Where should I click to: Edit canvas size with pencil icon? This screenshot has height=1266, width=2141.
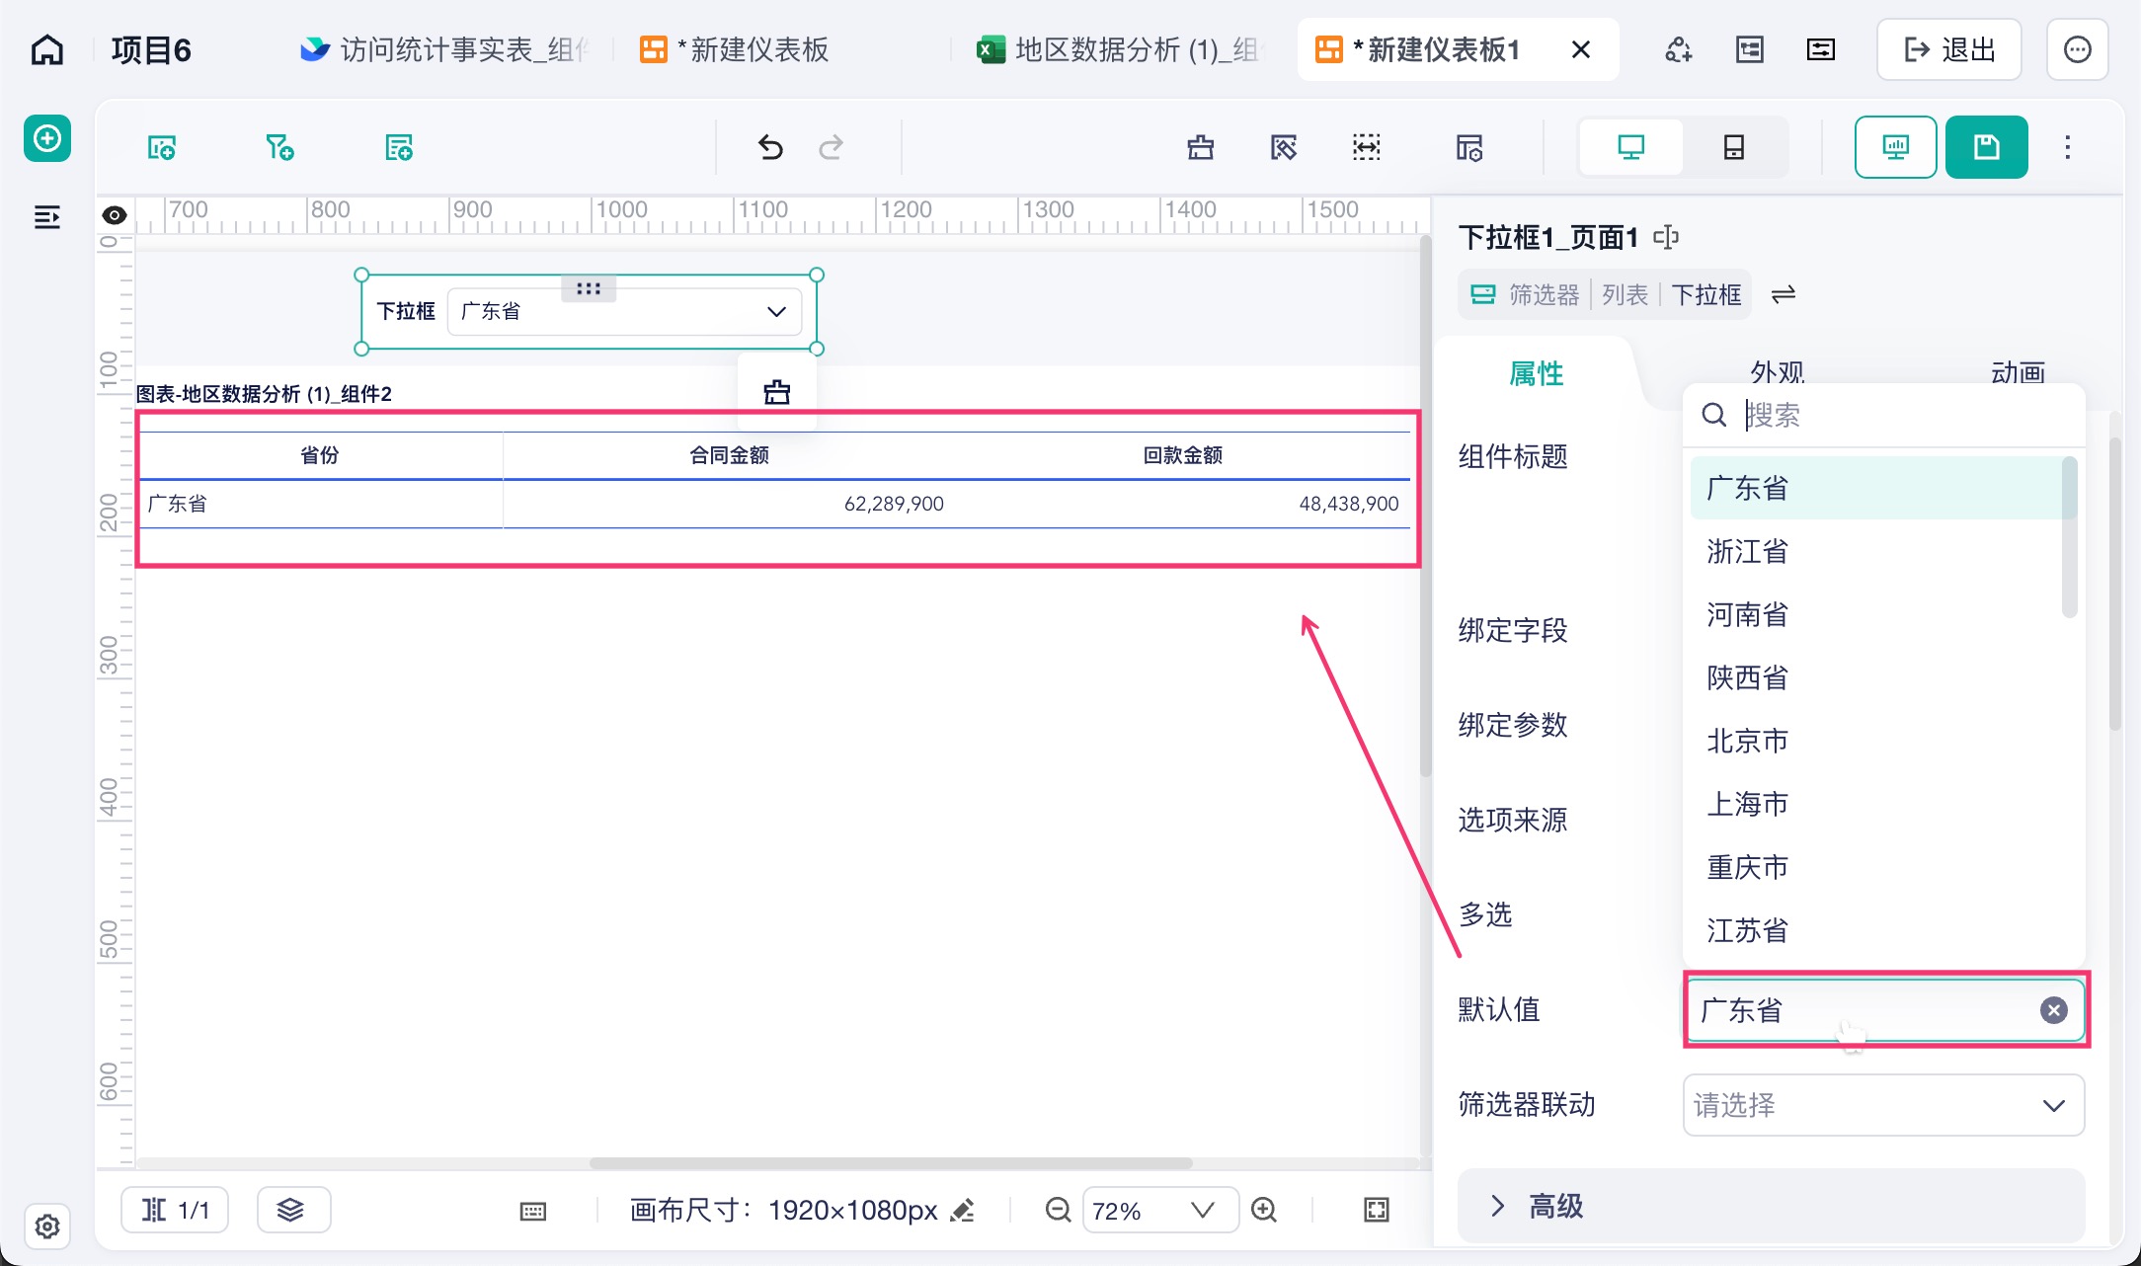[963, 1210]
